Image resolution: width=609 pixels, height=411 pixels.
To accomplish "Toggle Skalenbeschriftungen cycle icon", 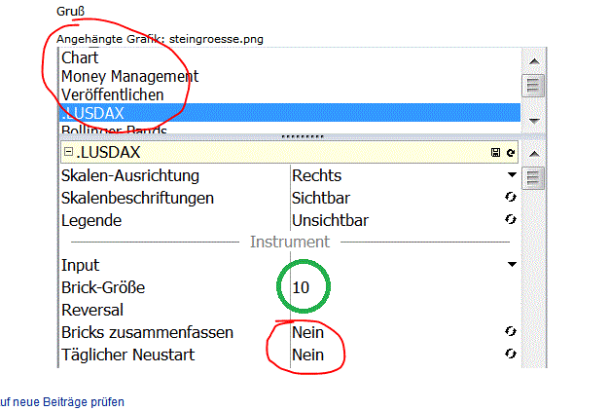I will [511, 197].
